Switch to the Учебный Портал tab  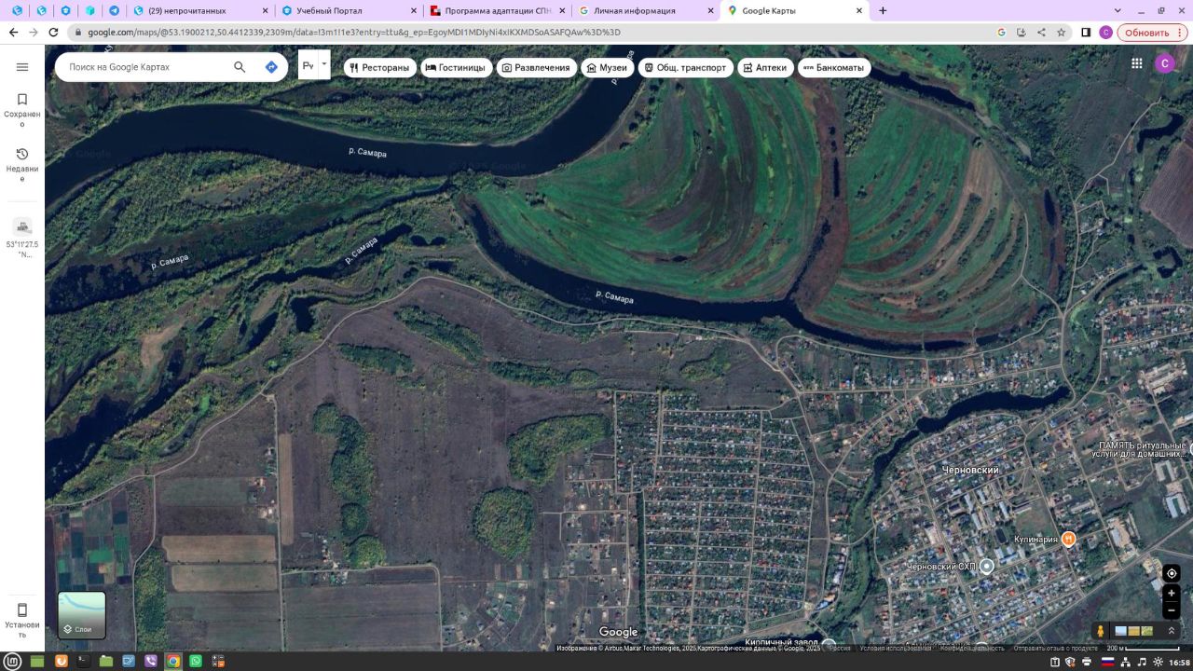pos(346,11)
